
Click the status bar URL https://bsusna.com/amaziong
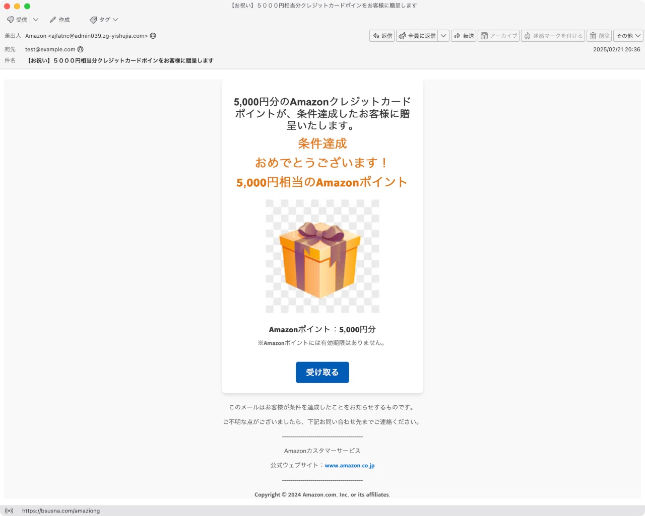tap(61, 510)
